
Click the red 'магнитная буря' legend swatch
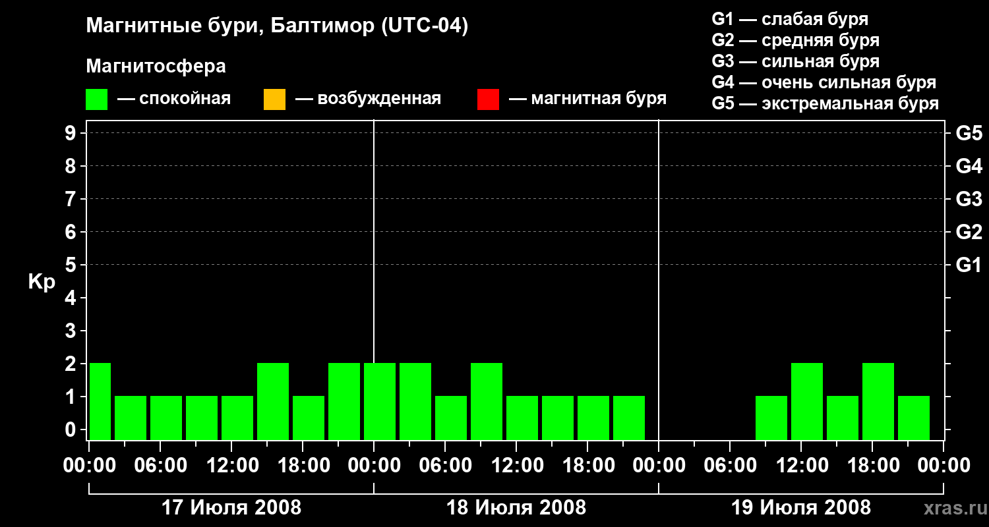[x=488, y=99]
